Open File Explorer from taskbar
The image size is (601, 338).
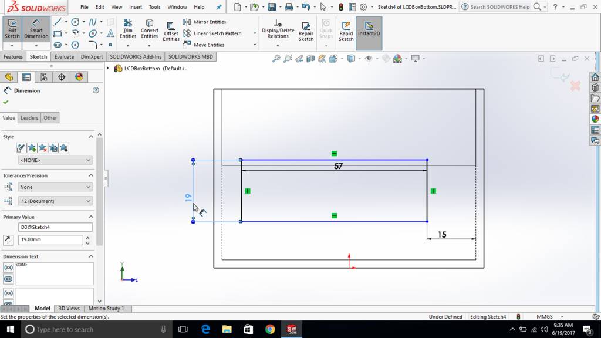[227, 329]
